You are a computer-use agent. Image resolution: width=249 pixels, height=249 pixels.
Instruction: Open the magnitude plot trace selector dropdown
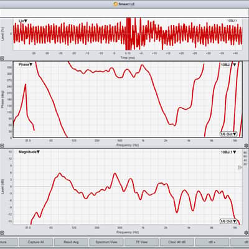click(x=228, y=152)
